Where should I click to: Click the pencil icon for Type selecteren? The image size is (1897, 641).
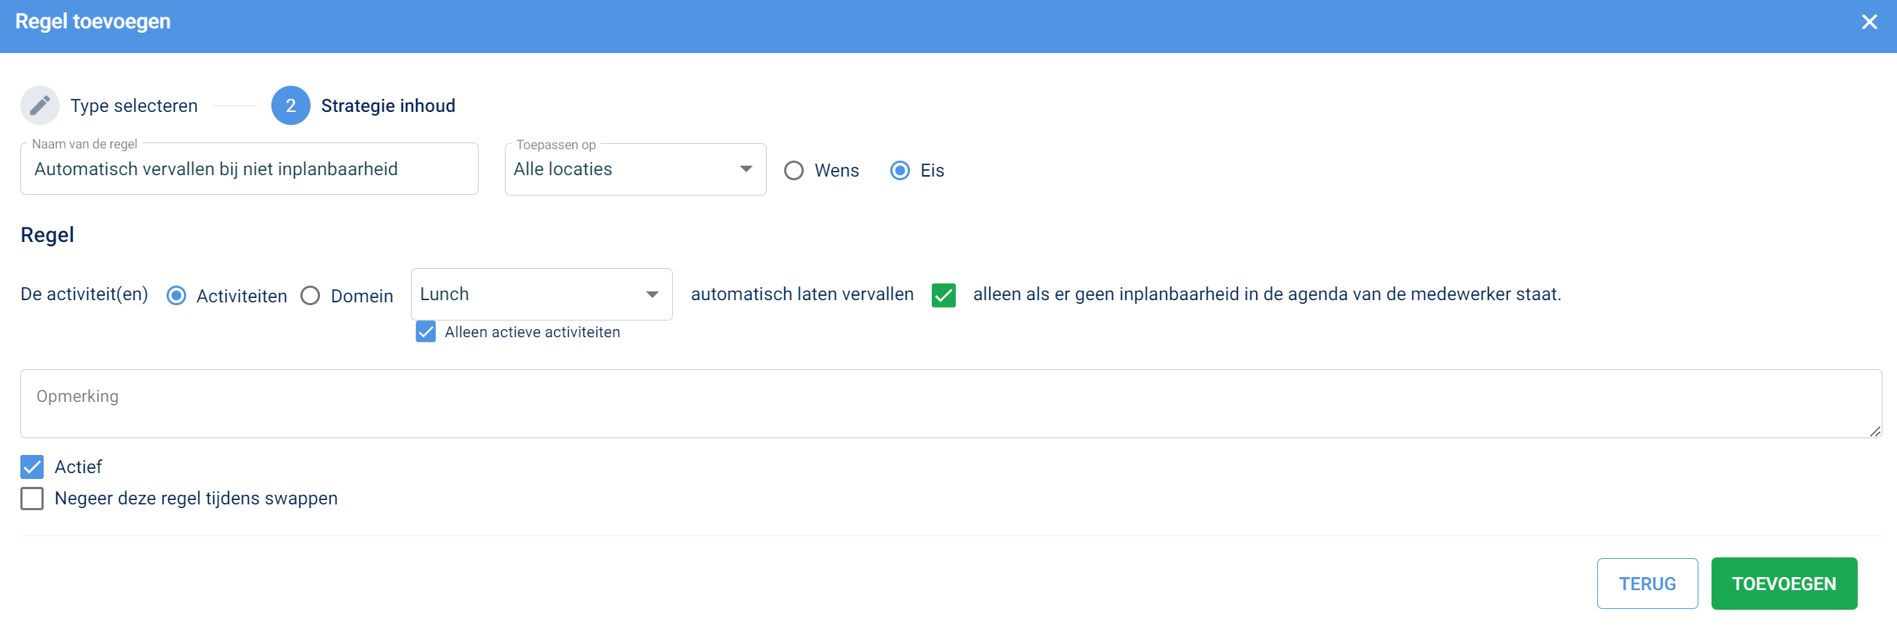click(x=40, y=105)
